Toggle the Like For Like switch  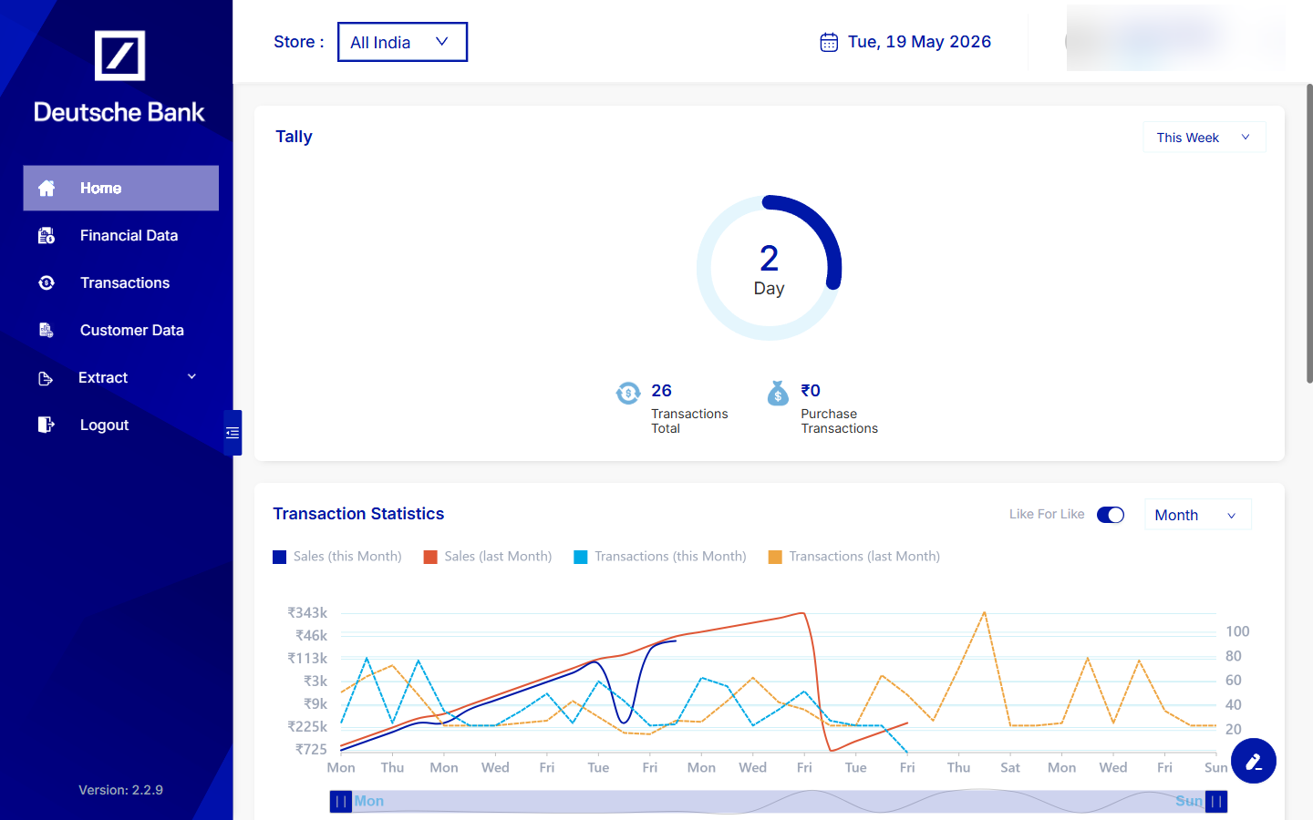coord(1111,515)
